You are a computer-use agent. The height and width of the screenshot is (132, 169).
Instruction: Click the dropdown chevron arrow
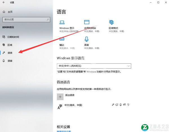(x=128, y=66)
